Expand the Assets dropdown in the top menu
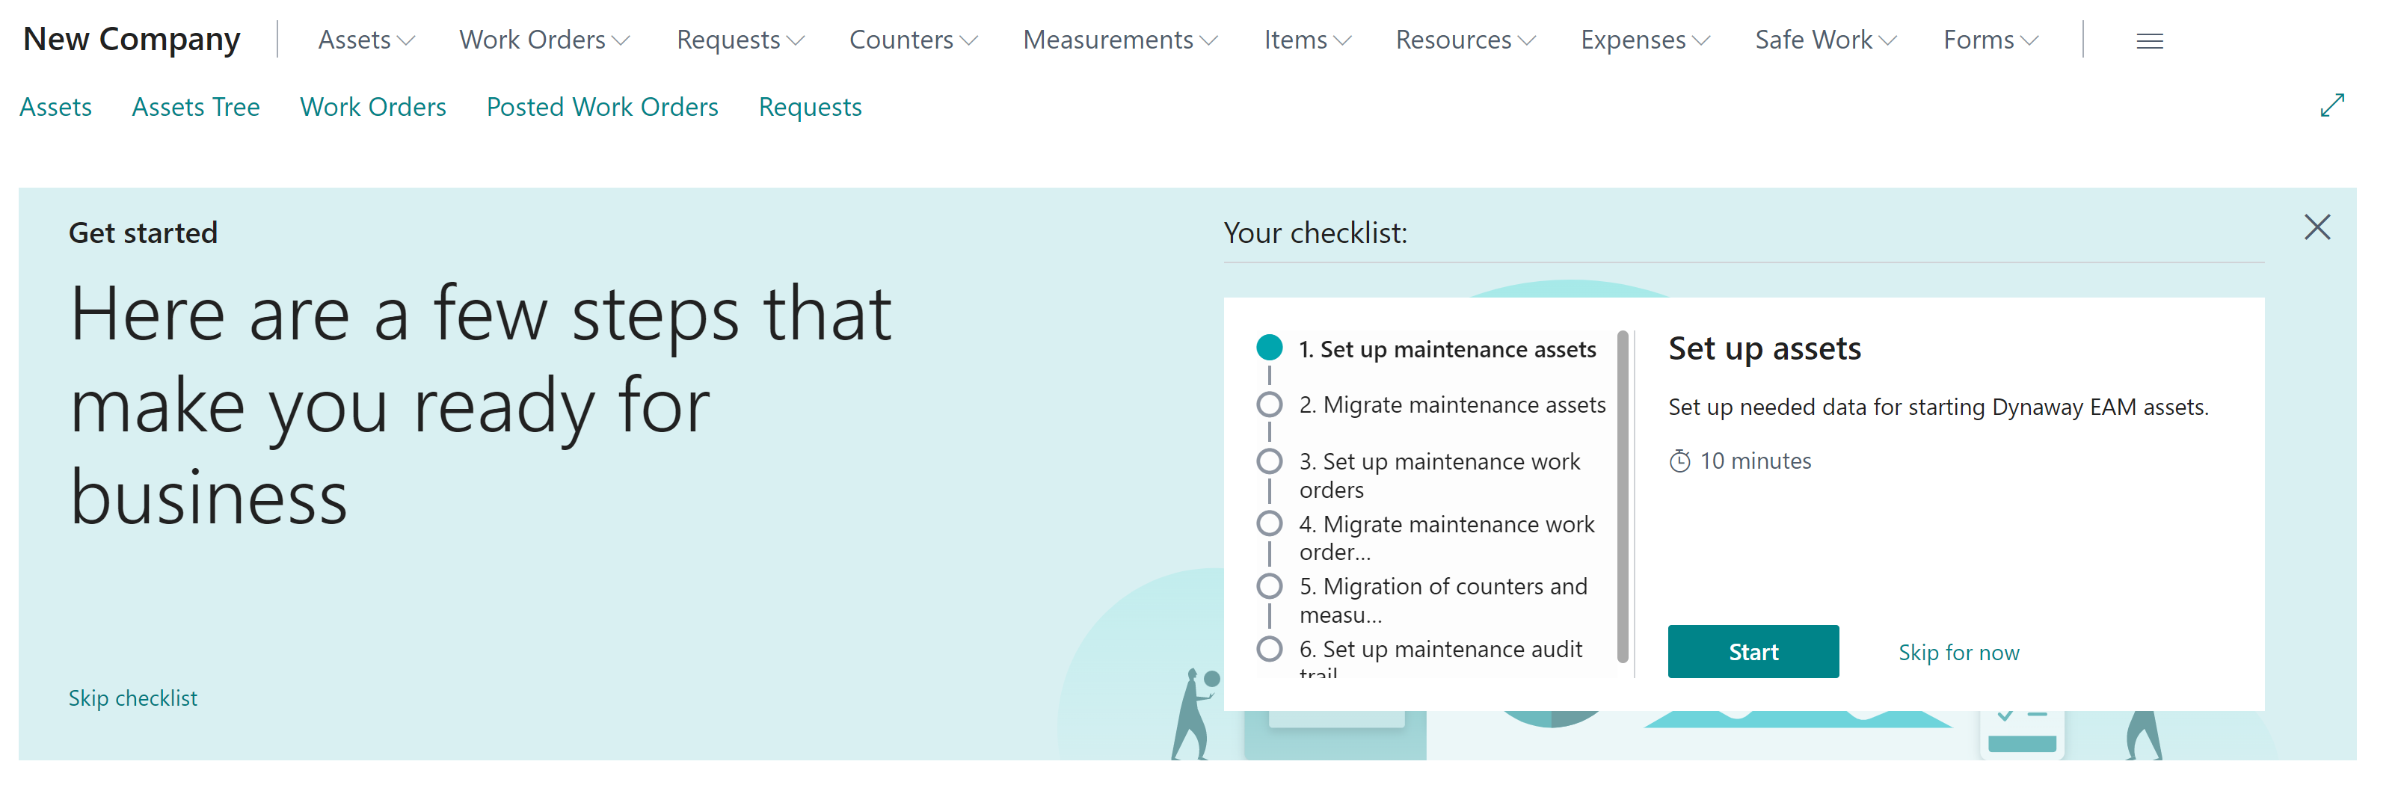Viewport: 2404px width, 788px height. point(365,39)
